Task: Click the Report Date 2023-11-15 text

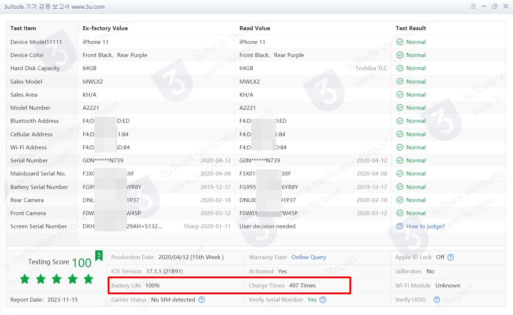Action: [x=44, y=300]
